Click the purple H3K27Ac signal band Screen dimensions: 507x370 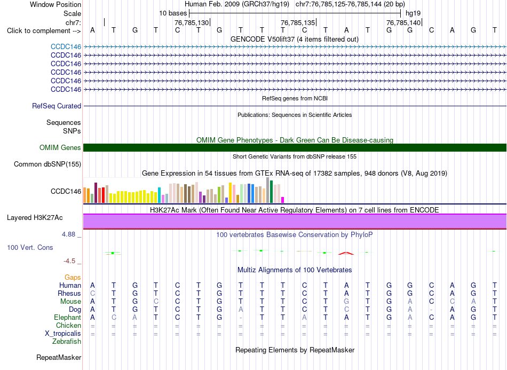[x=295, y=221]
